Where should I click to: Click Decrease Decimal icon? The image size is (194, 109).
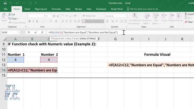[x=125, y=21]
